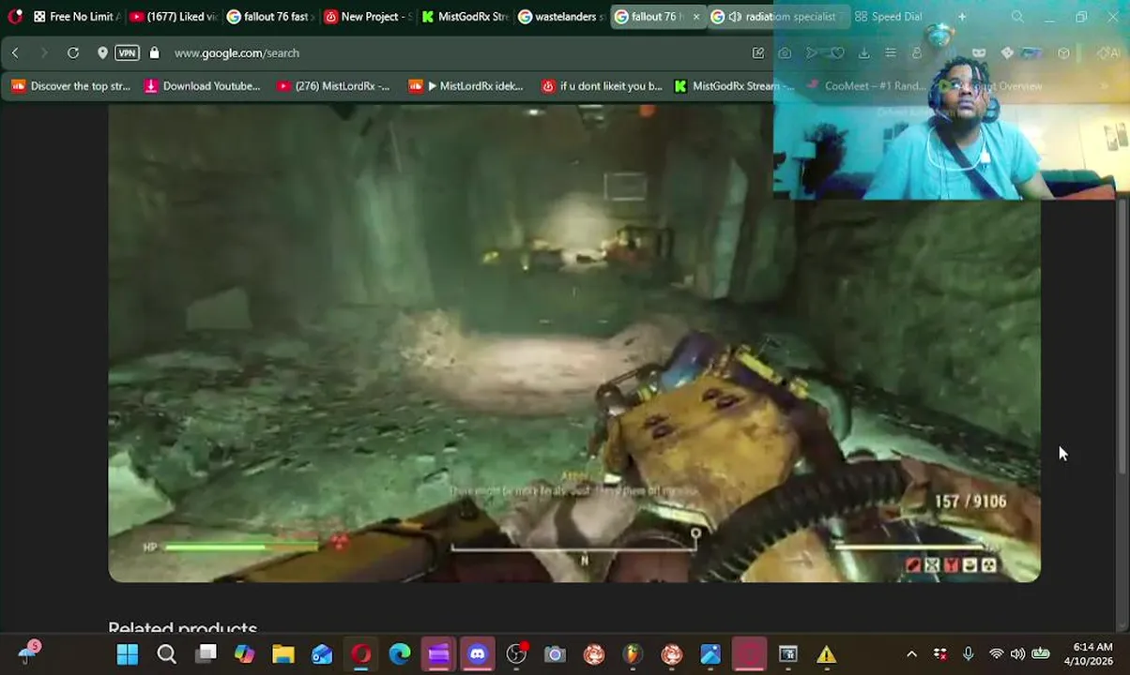Image resolution: width=1130 pixels, height=675 pixels.
Task: Open Task View on the taskbar
Action: pos(206,654)
